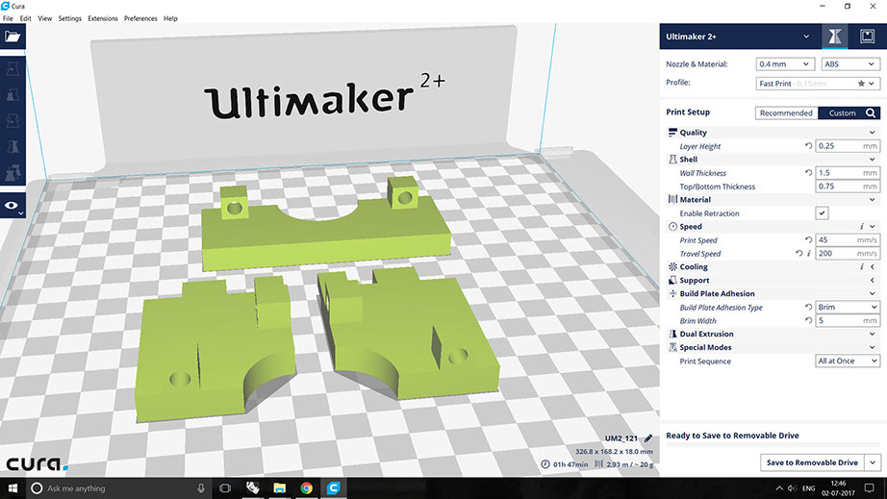Edit job name with the pencil icon

[x=648, y=438]
